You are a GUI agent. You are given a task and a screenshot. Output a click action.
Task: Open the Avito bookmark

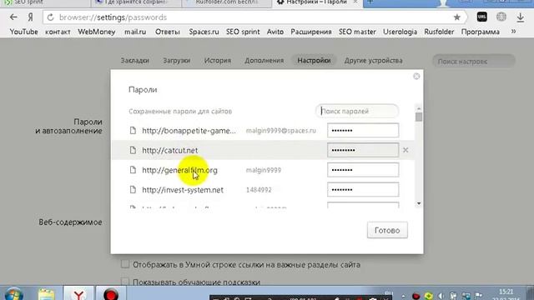click(275, 32)
